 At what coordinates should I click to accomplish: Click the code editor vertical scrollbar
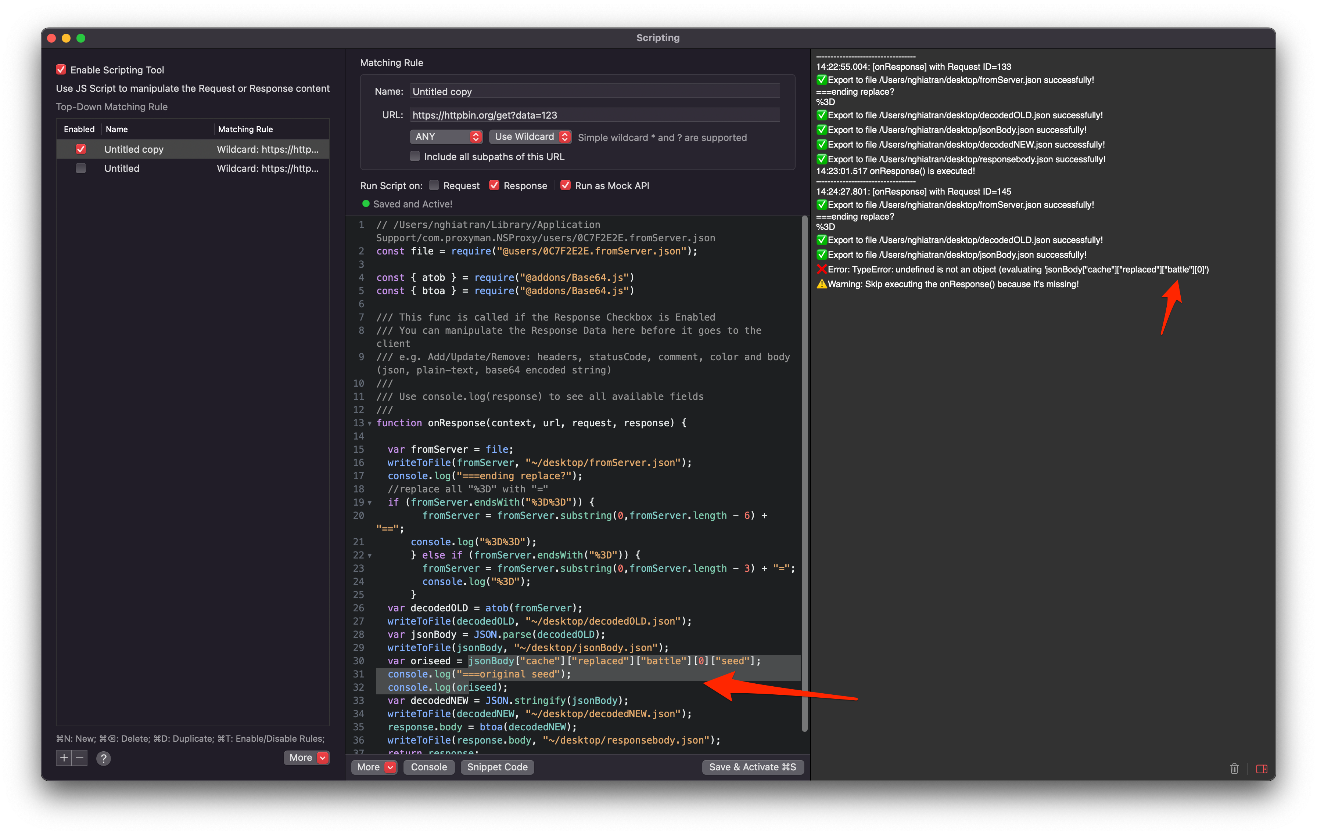pyautogui.click(x=804, y=473)
